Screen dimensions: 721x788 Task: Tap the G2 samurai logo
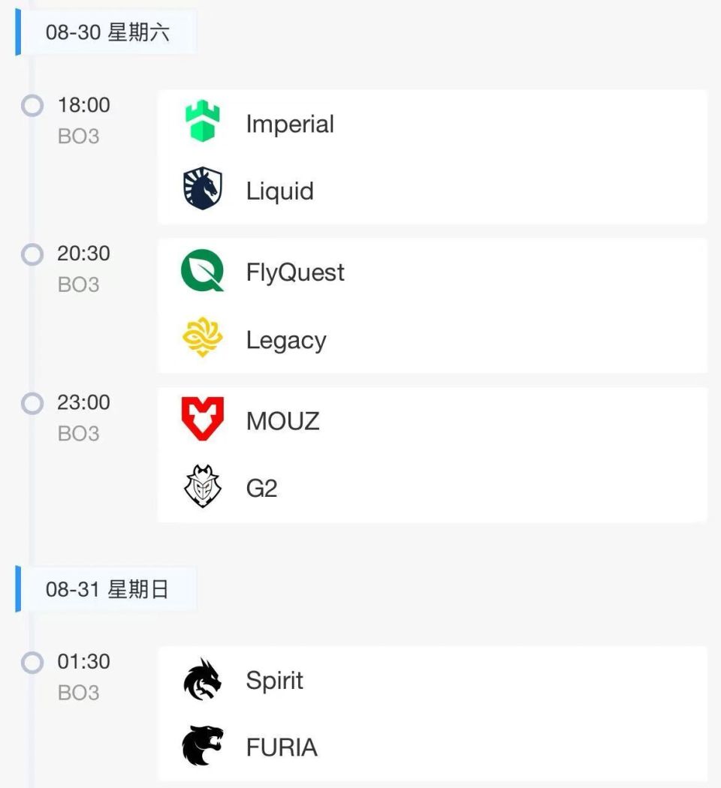click(203, 488)
